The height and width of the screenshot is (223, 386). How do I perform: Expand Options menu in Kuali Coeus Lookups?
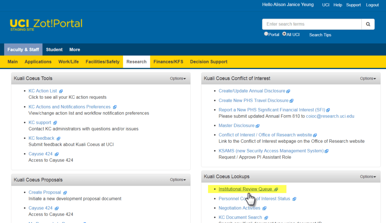(x=368, y=177)
